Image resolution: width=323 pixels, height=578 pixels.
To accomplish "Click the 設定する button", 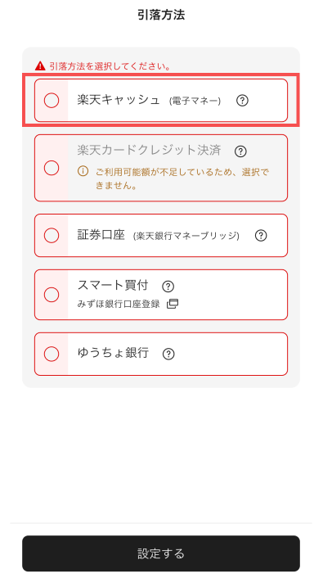I will [x=161, y=553].
